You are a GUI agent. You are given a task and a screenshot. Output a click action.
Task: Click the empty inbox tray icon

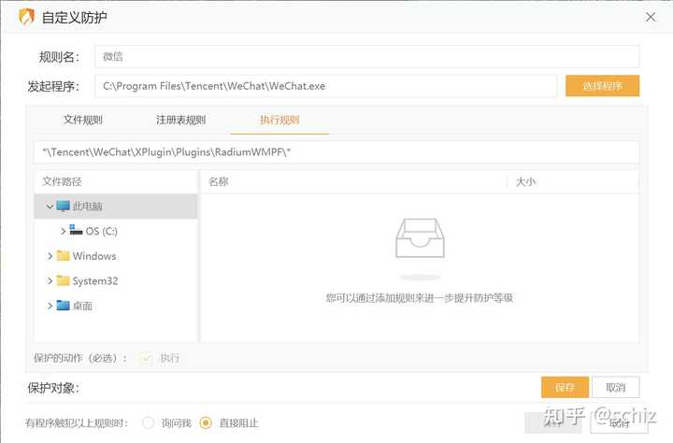(420, 238)
